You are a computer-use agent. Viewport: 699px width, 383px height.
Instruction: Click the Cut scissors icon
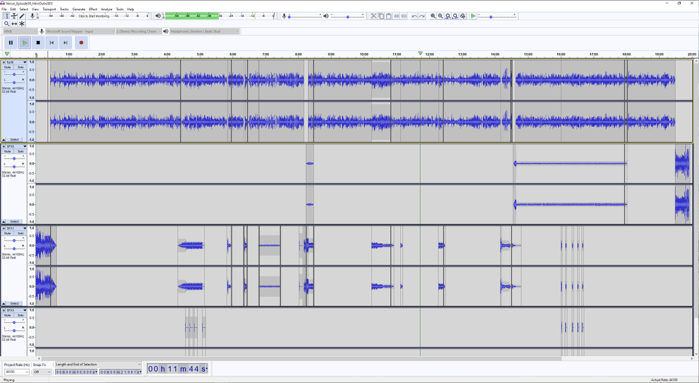[x=374, y=16]
